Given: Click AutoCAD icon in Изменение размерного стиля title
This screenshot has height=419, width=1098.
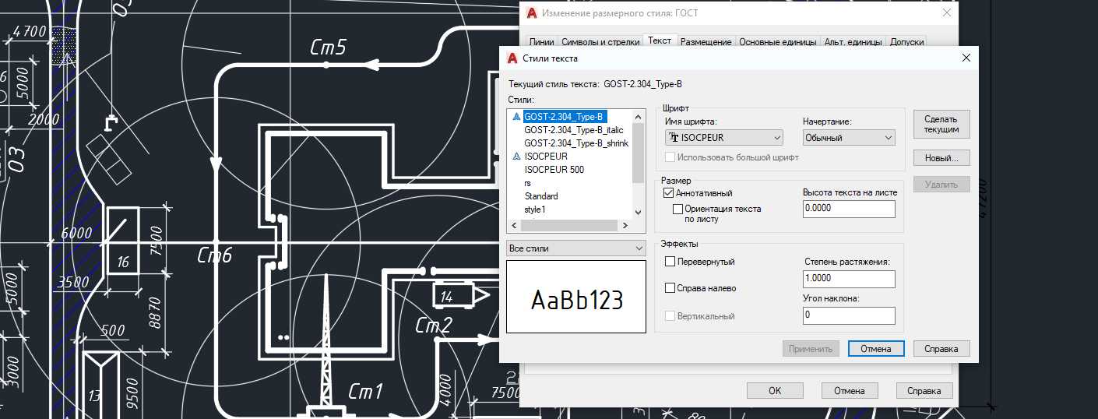Looking at the screenshot, I should tap(533, 13).
